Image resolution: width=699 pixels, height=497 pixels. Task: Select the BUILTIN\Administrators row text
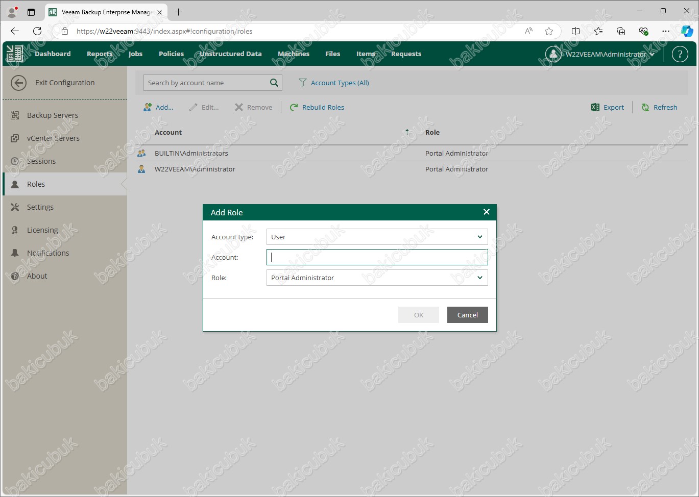[x=191, y=153]
